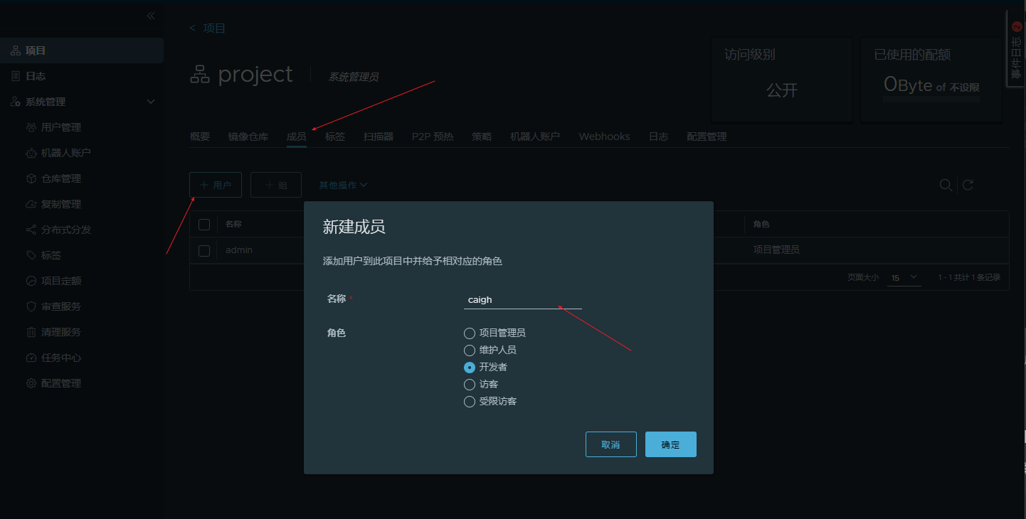Go to 日志 in the sidebar

[36, 76]
